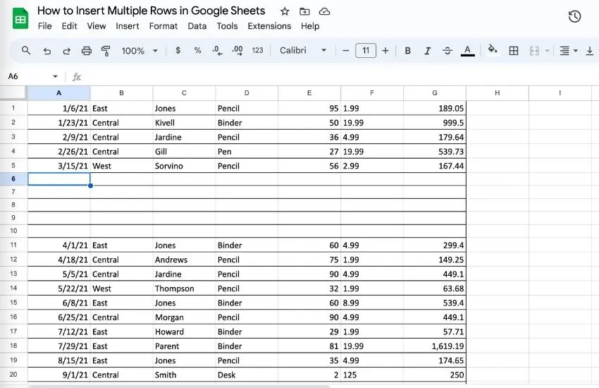Screen dimensions: 599x388
Task: Select cell with value 1,619.19
Action: pyautogui.click(x=435, y=346)
